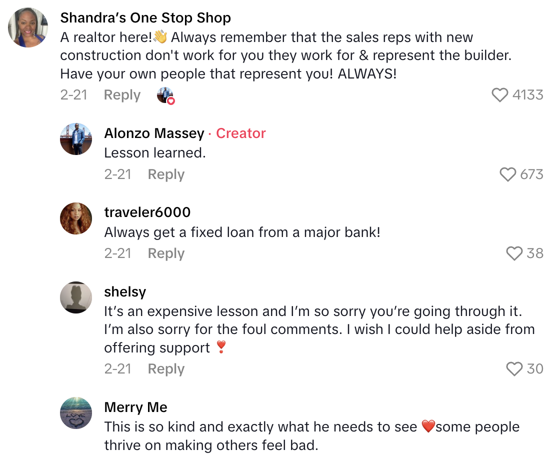
Task: Open Shandra's One Stop Shop username
Action: (145, 18)
